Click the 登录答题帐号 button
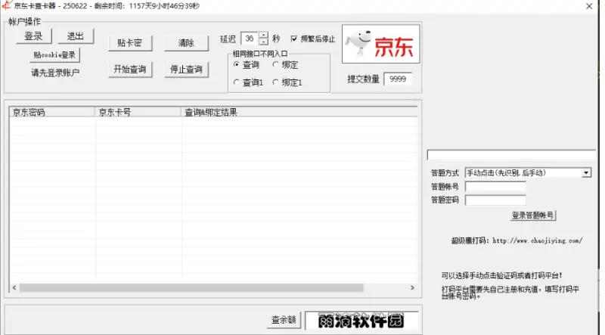The width and height of the screenshot is (605, 335). tap(533, 216)
